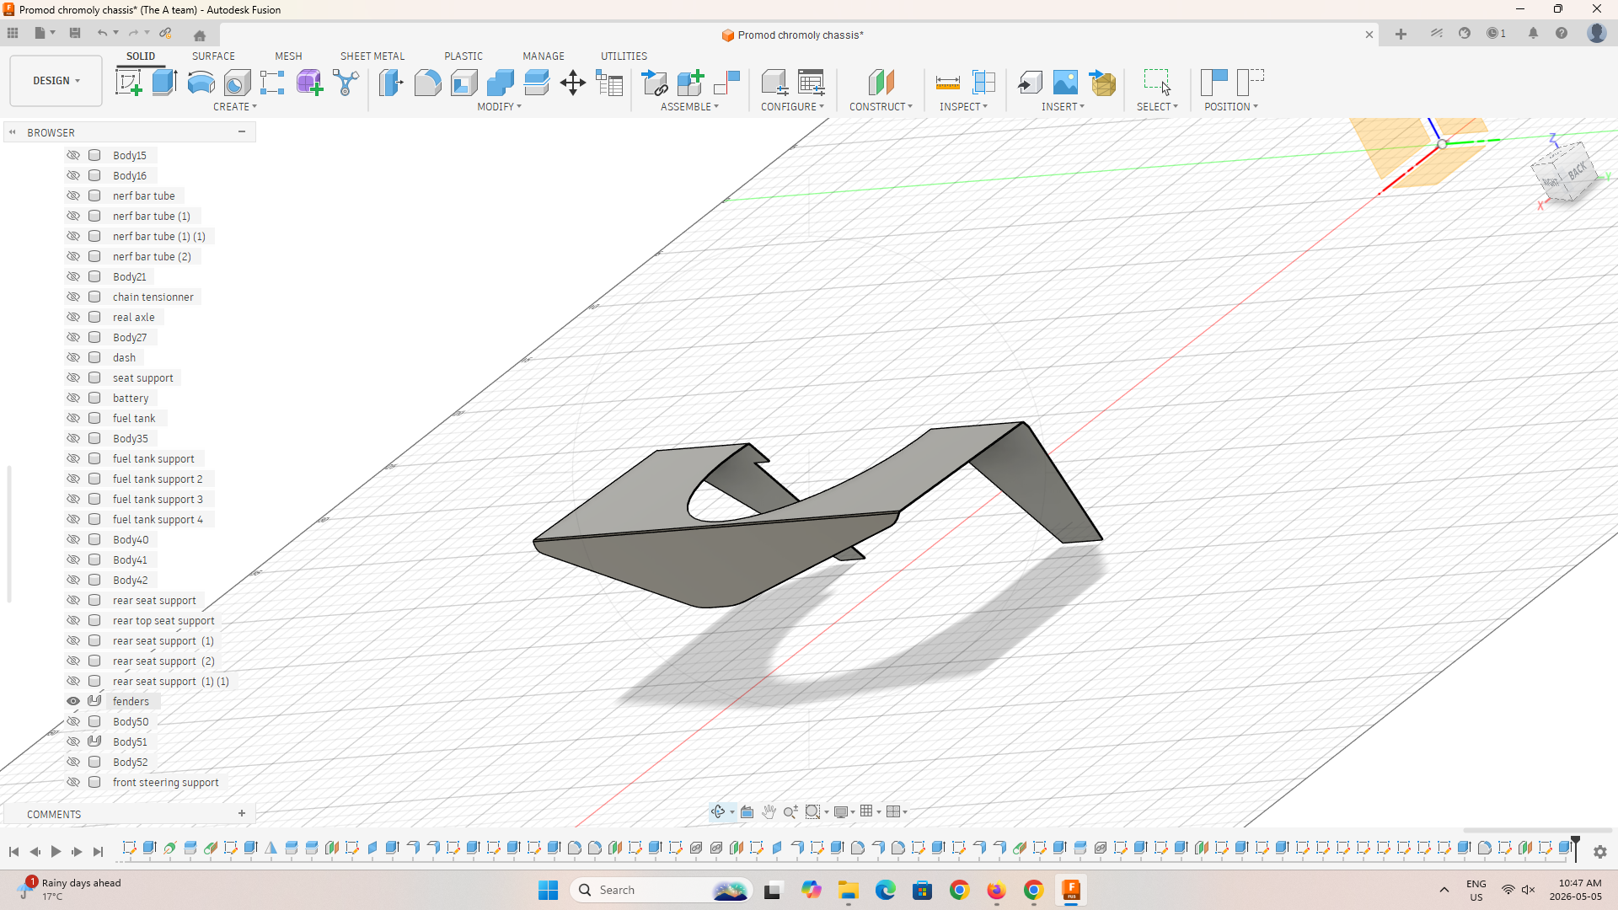The height and width of the screenshot is (910, 1618).
Task: Show the fuel tank body
Action: (x=73, y=418)
